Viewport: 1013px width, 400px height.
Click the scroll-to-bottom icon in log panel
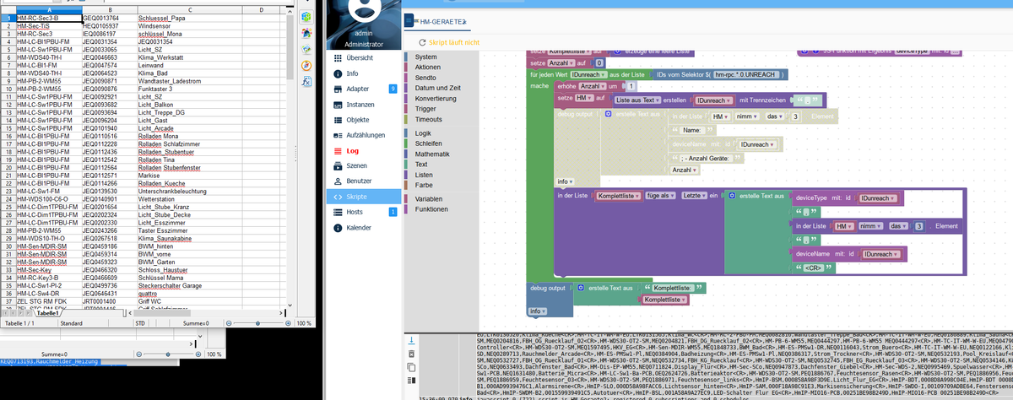click(x=413, y=339)
